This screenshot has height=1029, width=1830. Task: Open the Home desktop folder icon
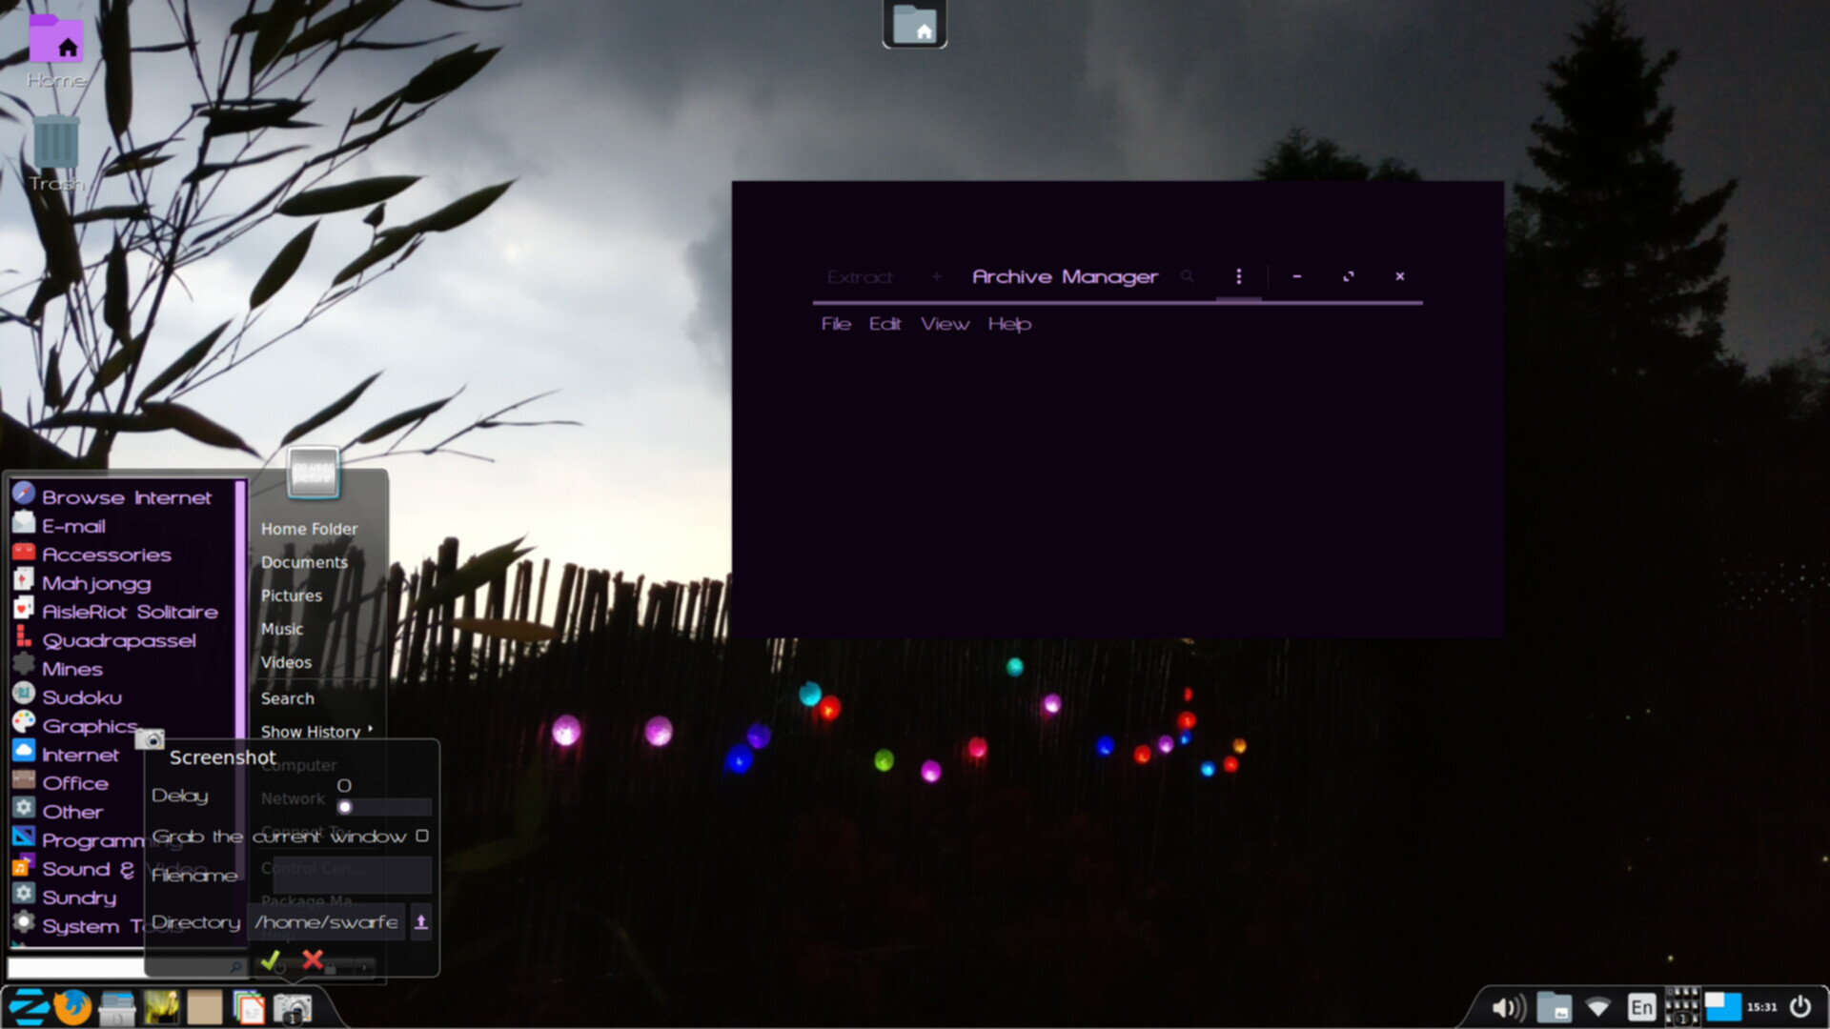pos(56,50)
